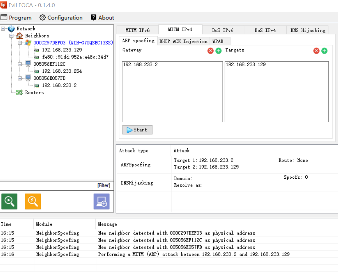Remove gateway with red X icon
The height and width of the screenshot is (272, 338).
(x=210, y=51)
